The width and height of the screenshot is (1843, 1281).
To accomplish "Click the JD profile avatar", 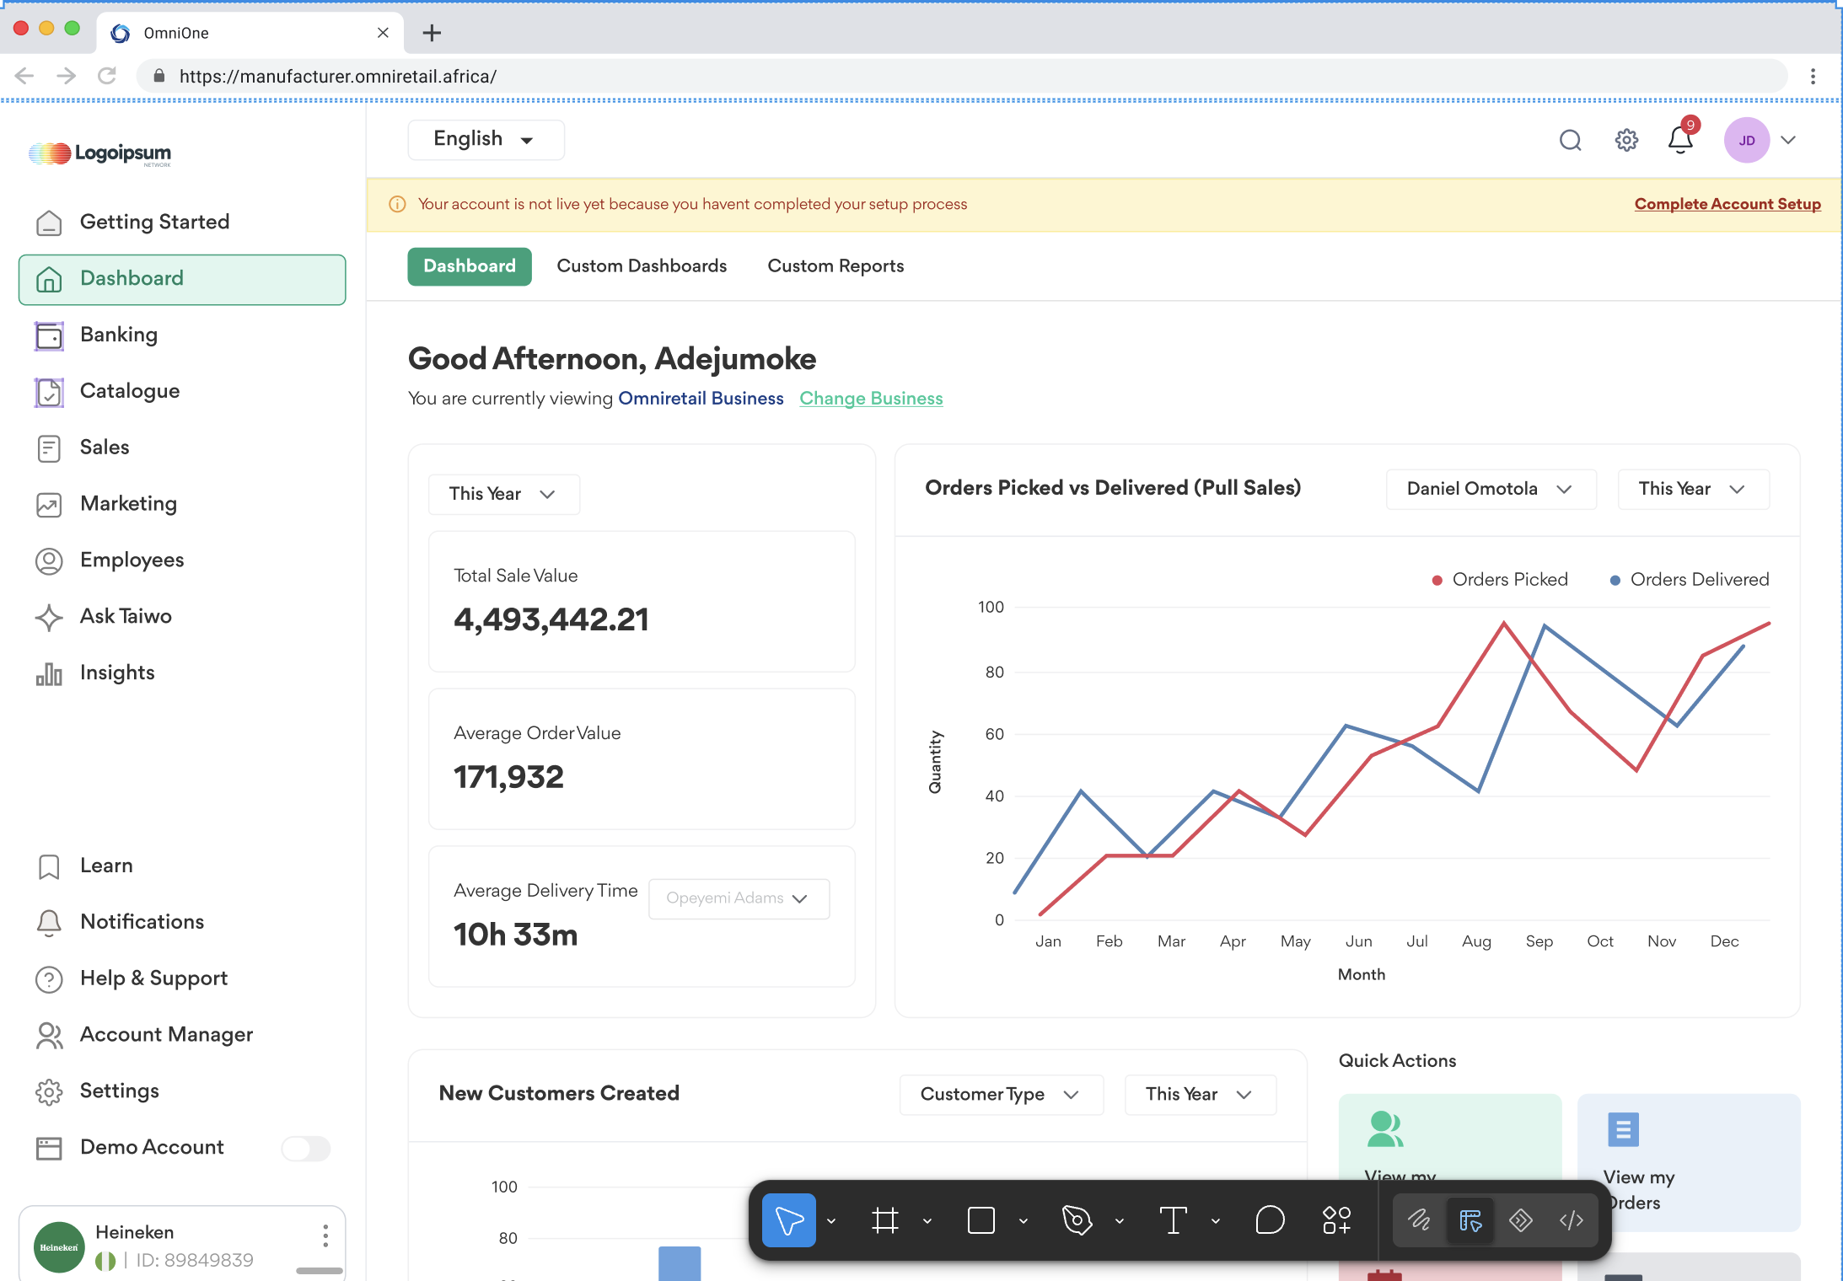I will (x=1747, y=140).
